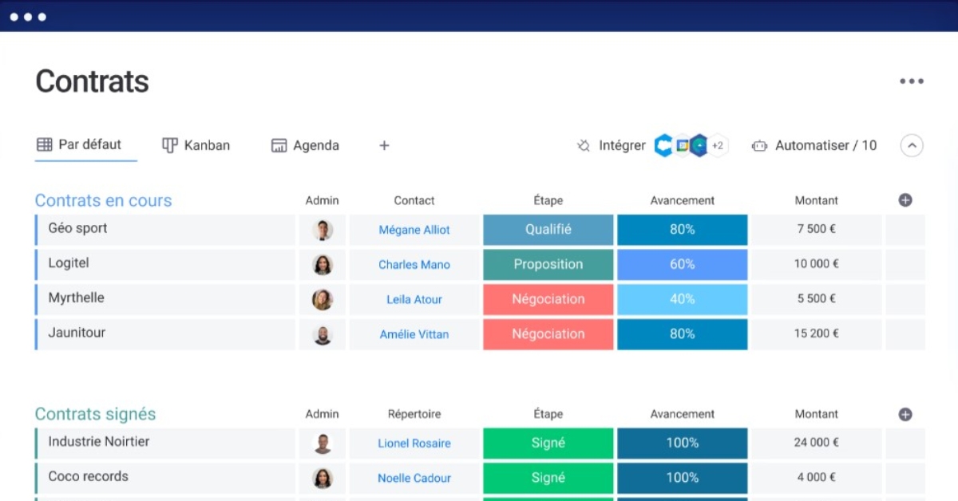Screen dimensions: 958x501
Task: Click the calendar integration icon
Action: coord(683,145)
